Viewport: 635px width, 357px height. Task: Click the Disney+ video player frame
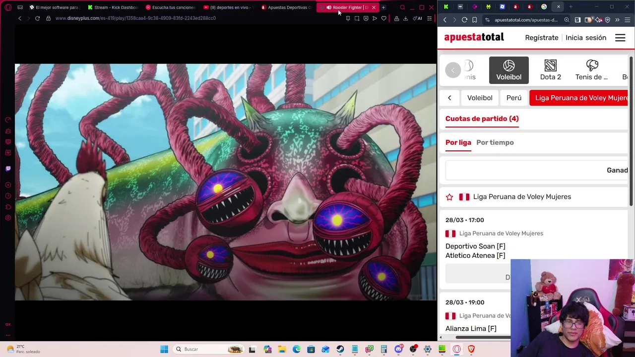(x=226, y=182)
